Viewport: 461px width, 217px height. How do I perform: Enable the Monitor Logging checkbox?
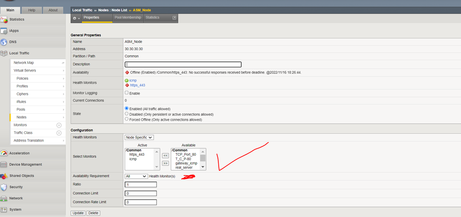point(127,93)
